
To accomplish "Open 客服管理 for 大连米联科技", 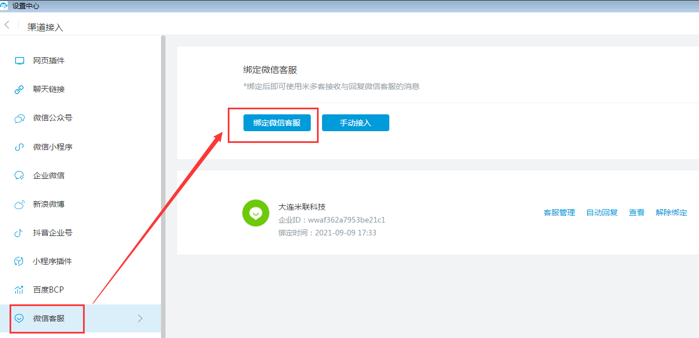I will [x=559, y=213].
